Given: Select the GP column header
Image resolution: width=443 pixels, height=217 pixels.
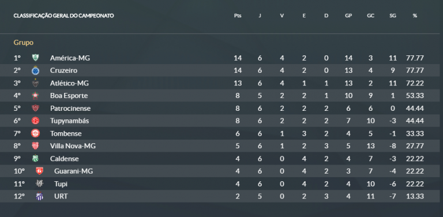Looking at the screenshot, I should [x=348, y=16].
